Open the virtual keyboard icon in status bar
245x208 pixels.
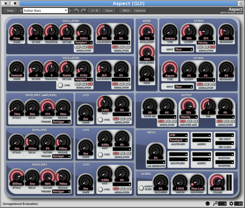click(208, 203)
